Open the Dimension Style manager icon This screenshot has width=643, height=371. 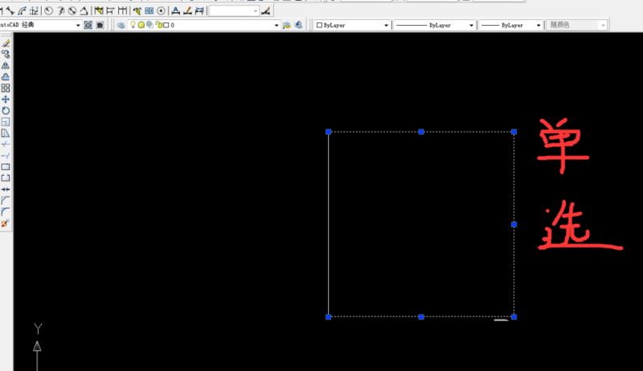(x=266, y=11)
